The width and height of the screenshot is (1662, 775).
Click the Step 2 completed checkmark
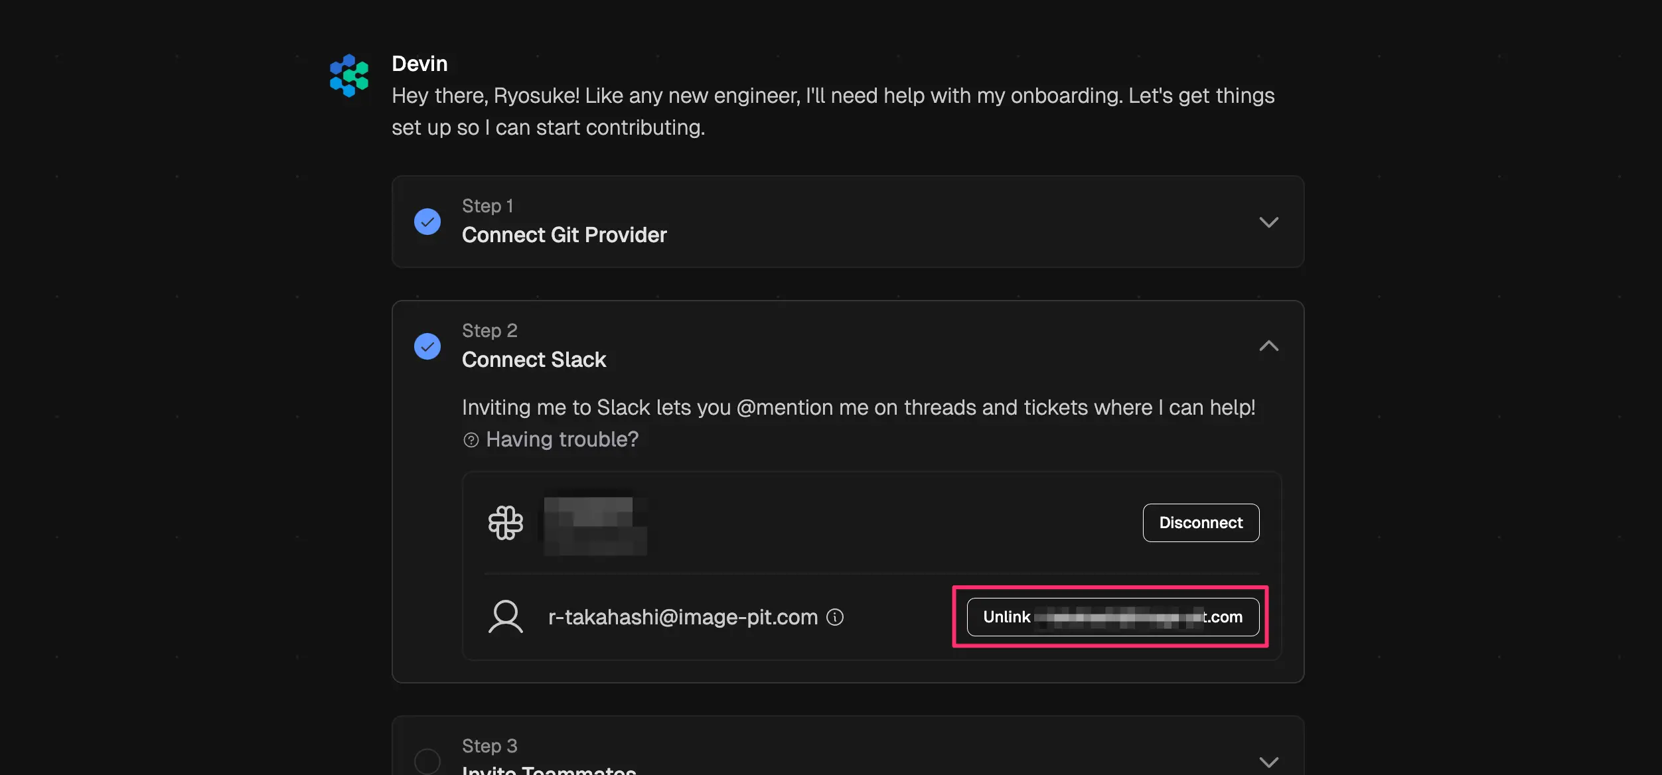click(x=427, y=346)
